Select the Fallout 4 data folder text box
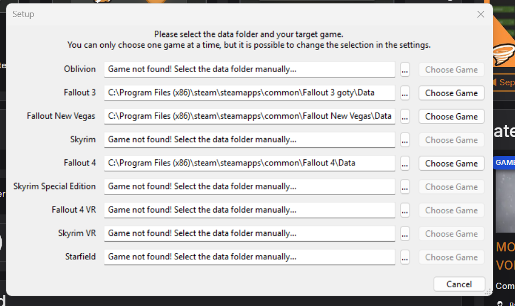The image size is (515, 306). click(249, 163)
